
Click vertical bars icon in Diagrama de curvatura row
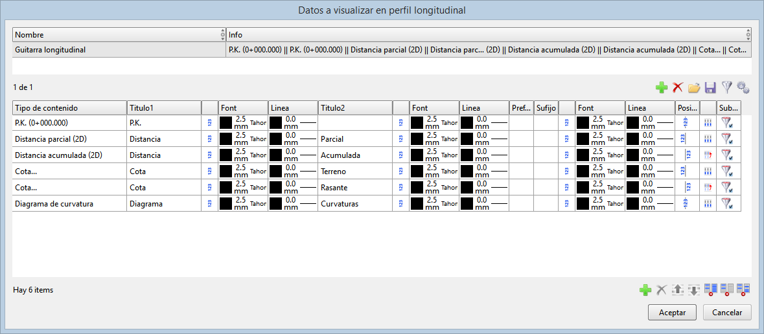(x=708, y=203)
